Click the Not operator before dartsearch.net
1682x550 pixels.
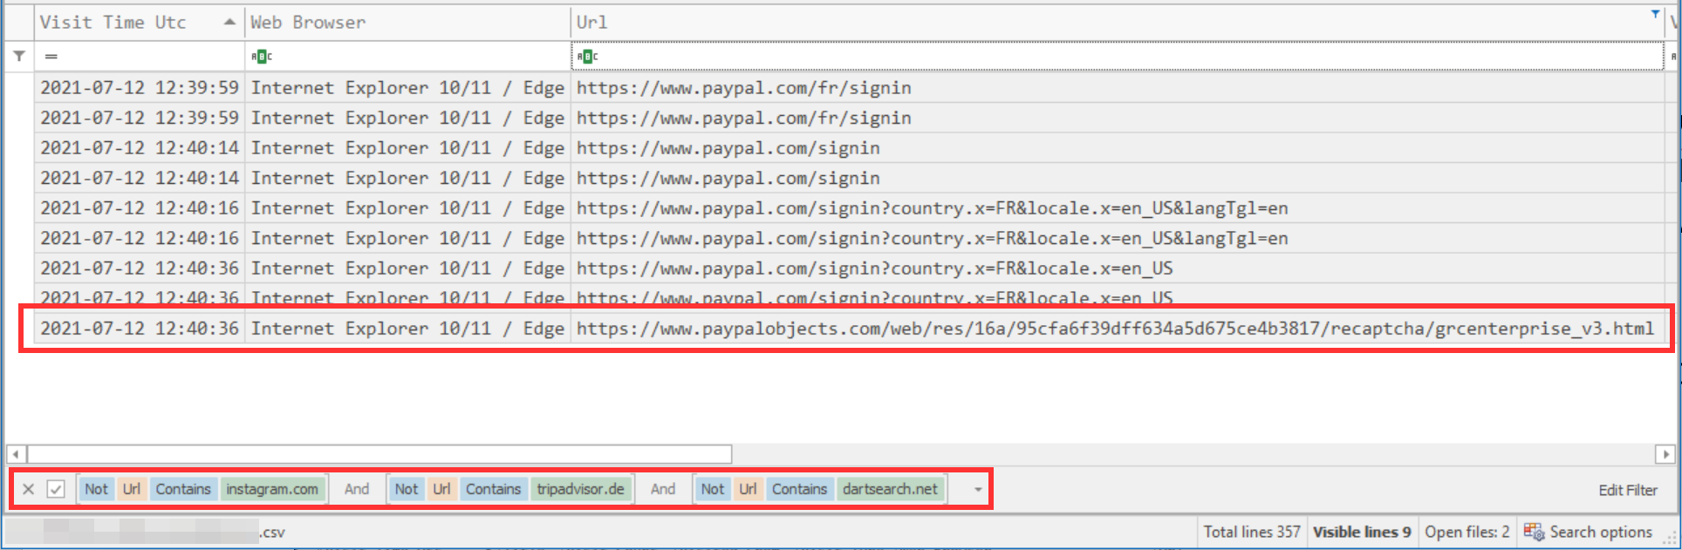[713, 489]
